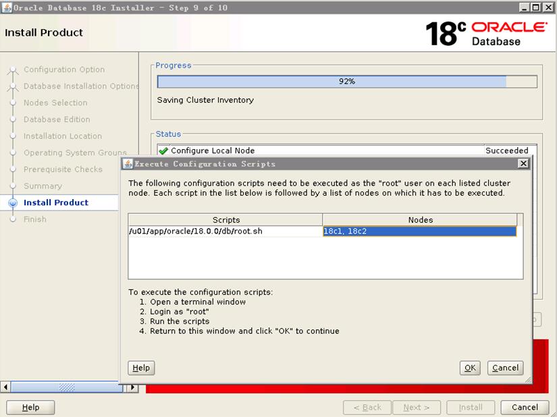Click the Nodes column header
Screen dimensions: 557x417
tap(420, 220)
